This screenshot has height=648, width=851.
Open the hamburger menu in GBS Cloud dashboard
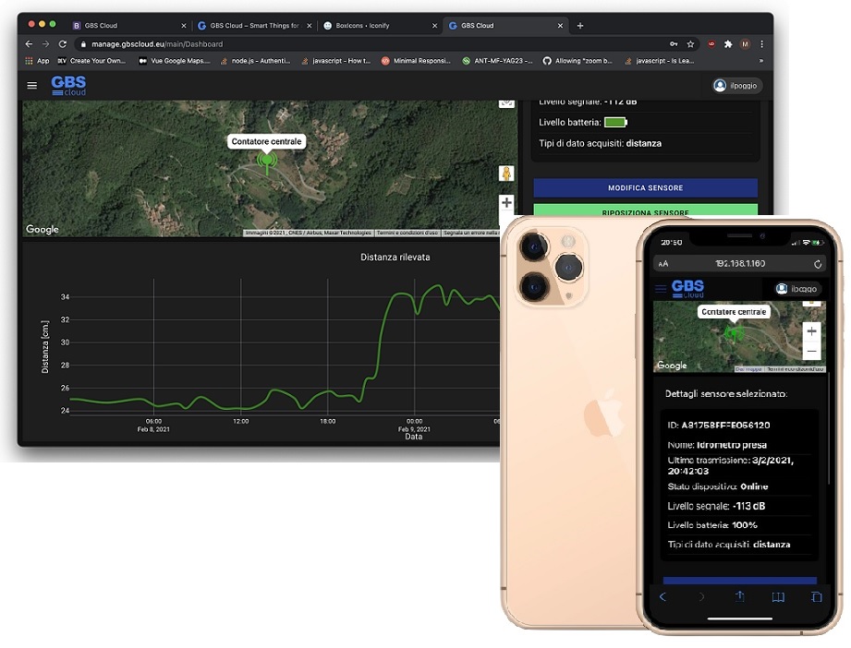(32, 85)
